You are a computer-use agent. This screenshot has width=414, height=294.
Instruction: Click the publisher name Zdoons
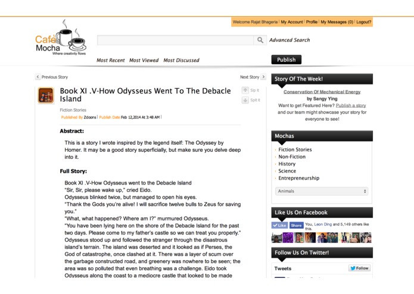(x=90, y=117)
